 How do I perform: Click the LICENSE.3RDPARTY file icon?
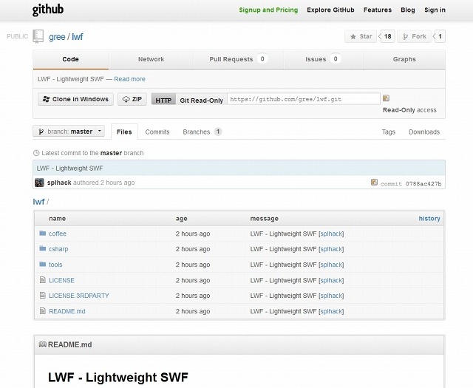(43, 296)
